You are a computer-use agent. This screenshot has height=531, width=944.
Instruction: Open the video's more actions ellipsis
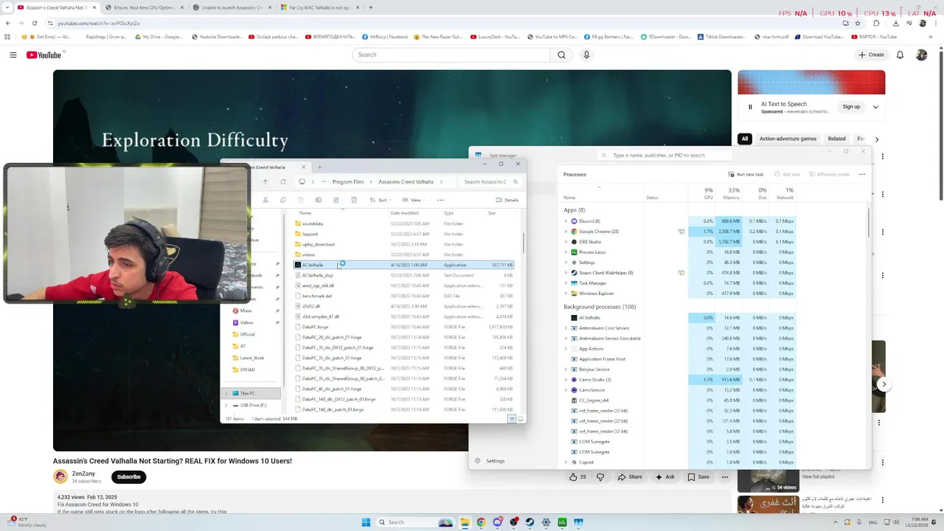pos(726,477)
